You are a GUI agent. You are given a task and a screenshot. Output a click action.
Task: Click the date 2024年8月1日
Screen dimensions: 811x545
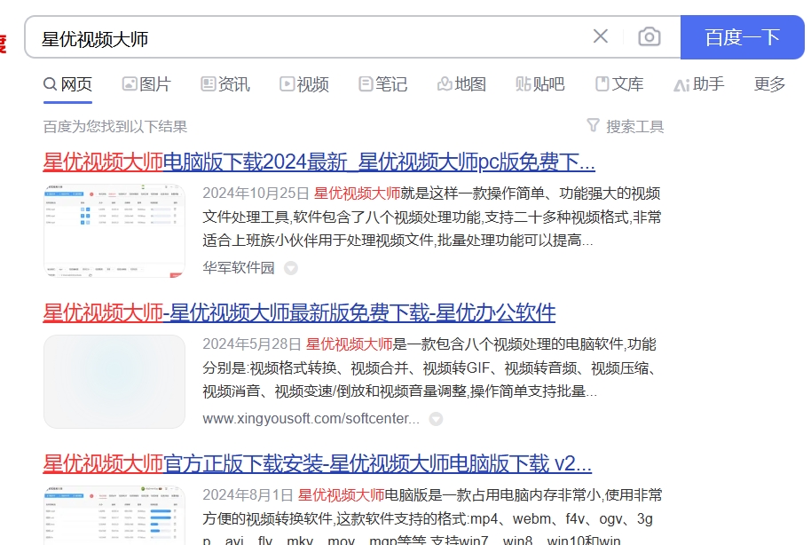pyautogui.click(x=248, y=494)
